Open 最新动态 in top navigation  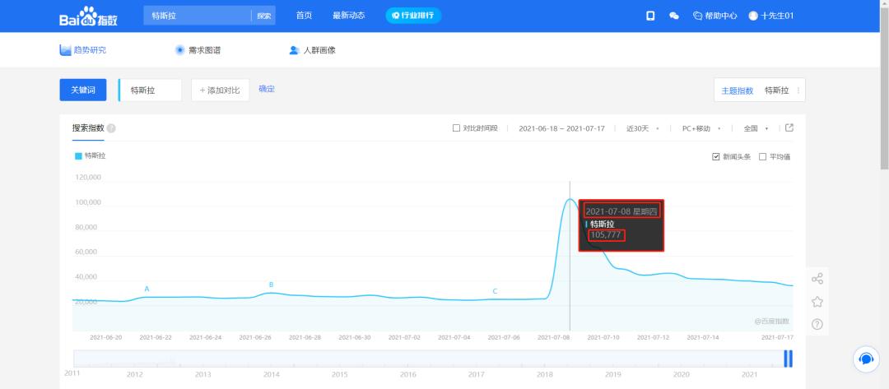(x=349, y=16)
